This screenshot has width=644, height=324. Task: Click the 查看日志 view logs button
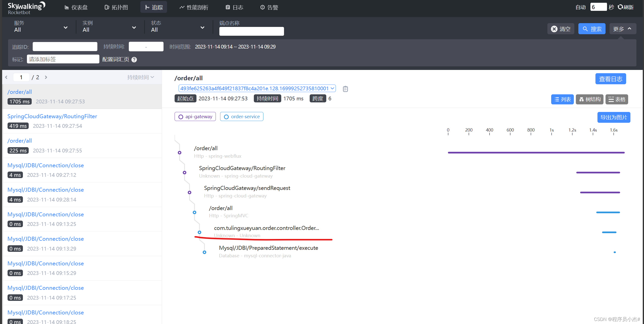point(611,79)
